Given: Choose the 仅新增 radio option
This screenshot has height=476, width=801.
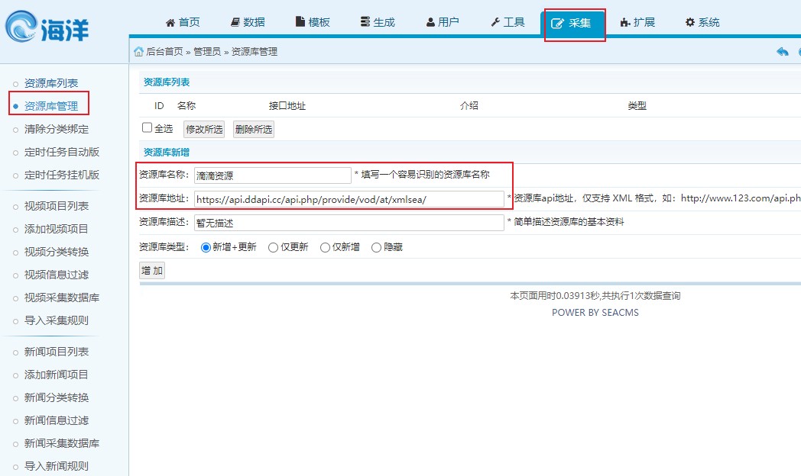Looking at the screenshot, I should pos(326,247).
